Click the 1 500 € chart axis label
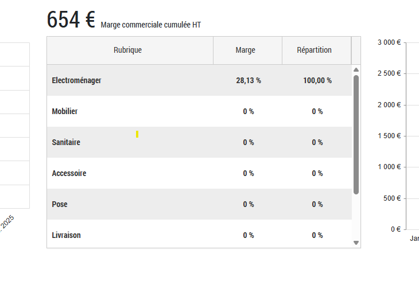The width and height of the screenshot is (419, 289). point(389,136)
